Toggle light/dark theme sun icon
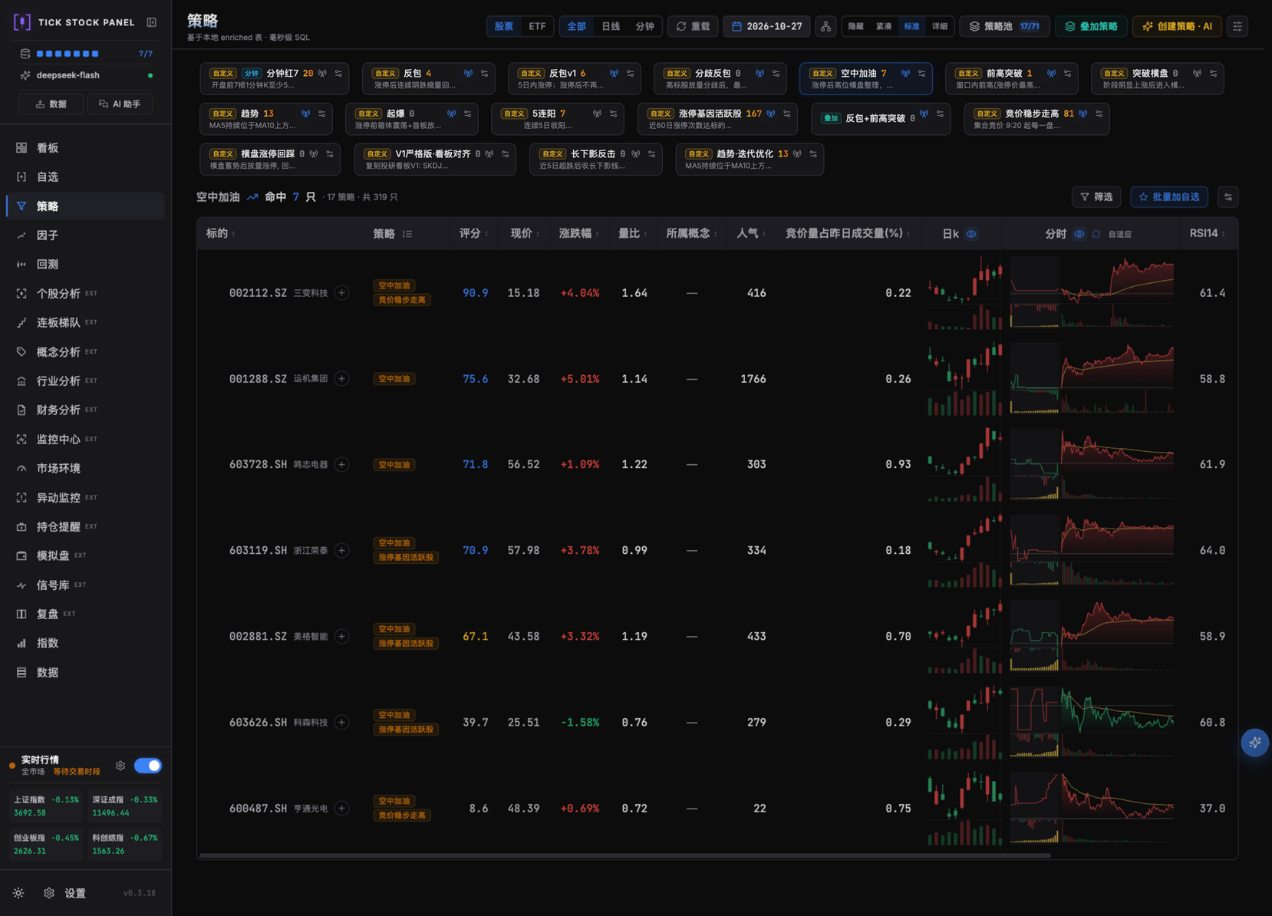Viewport: 1272px width, 916px height. [18, 893]
